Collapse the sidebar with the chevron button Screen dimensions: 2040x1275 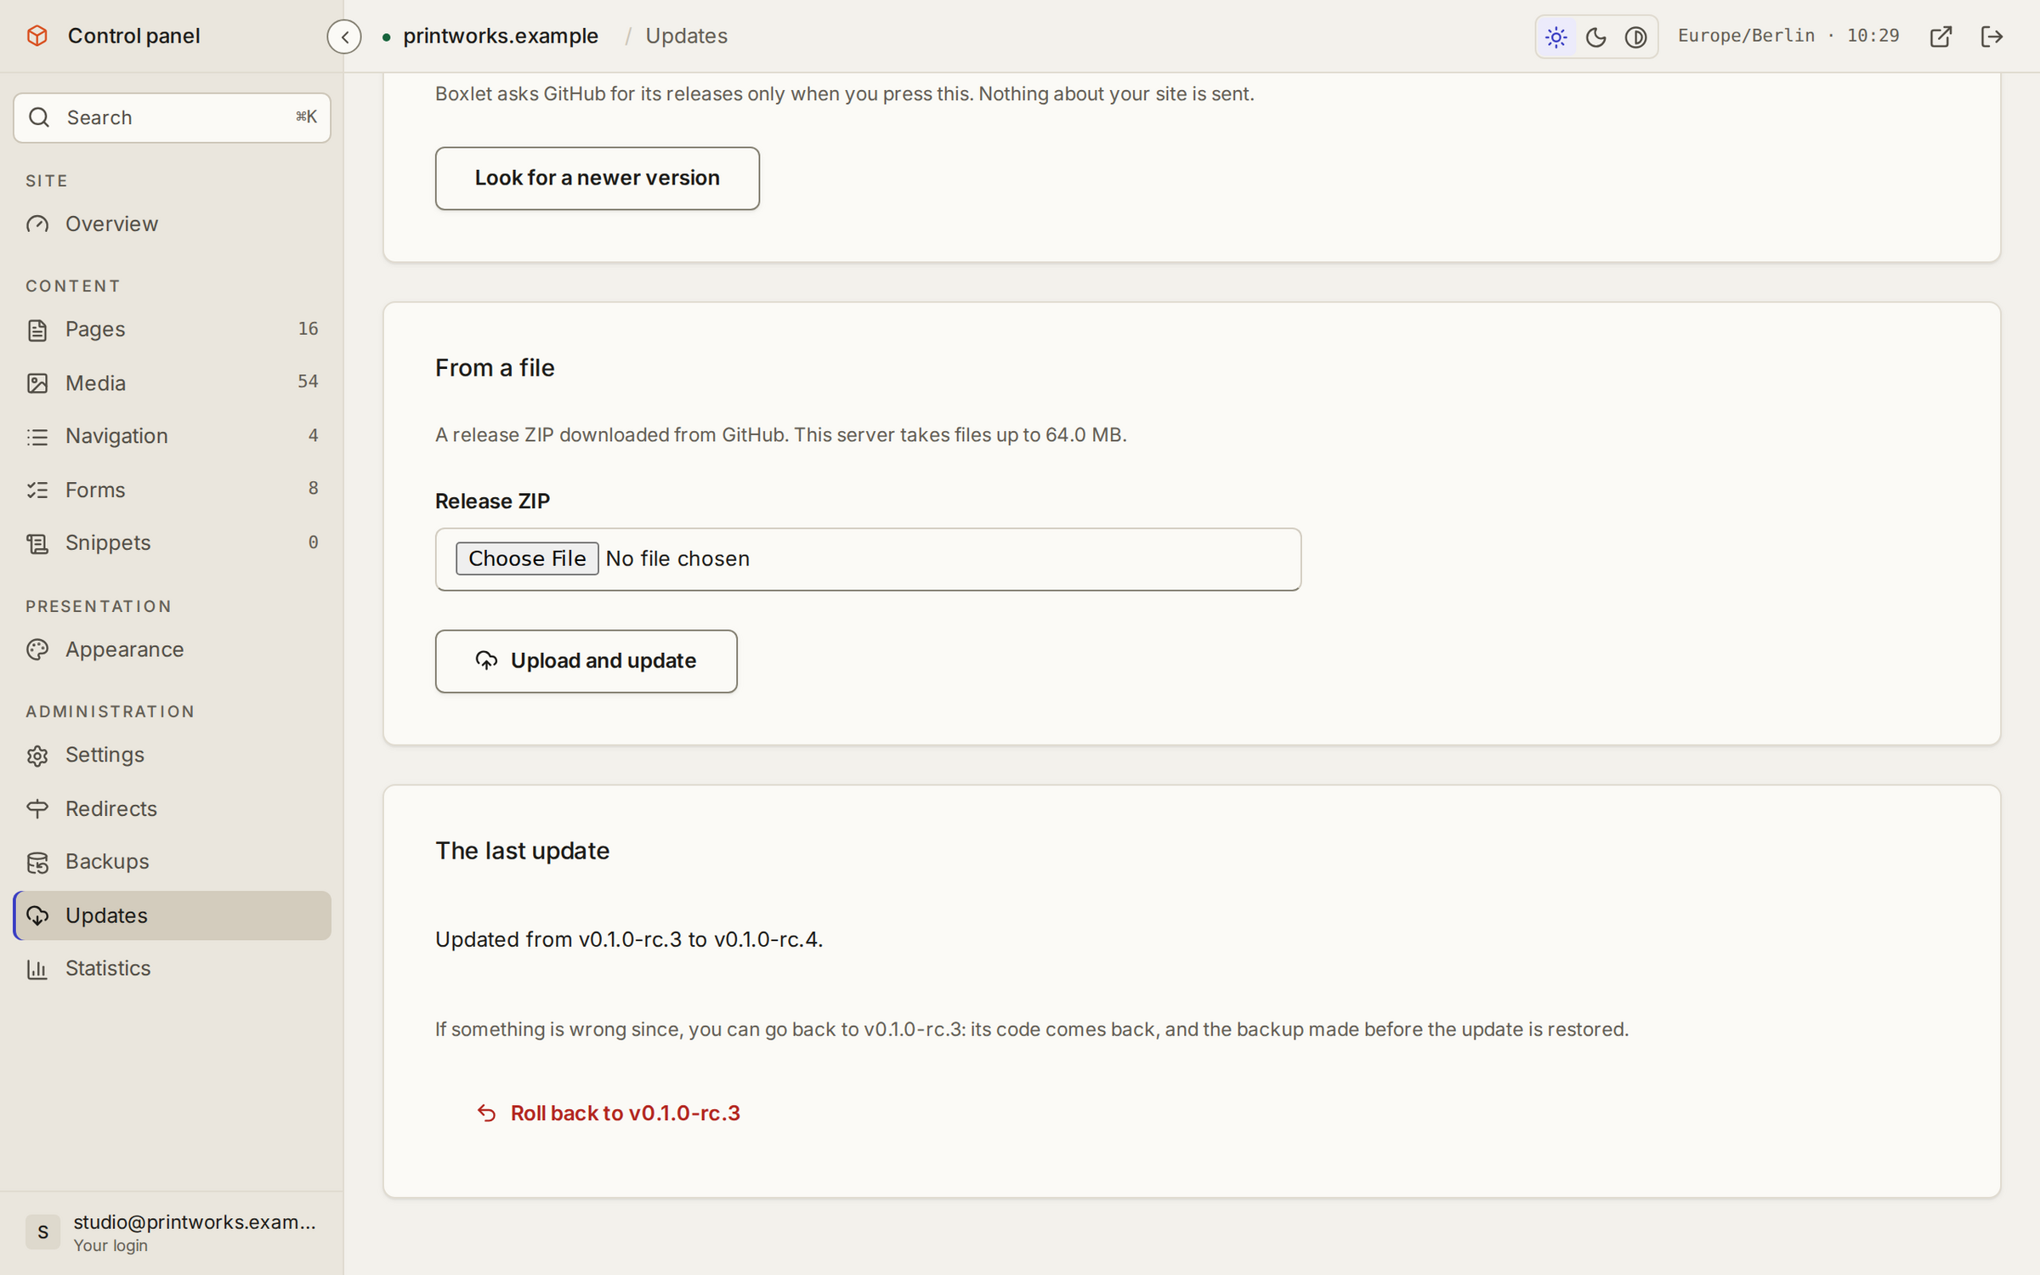(344, 37)
